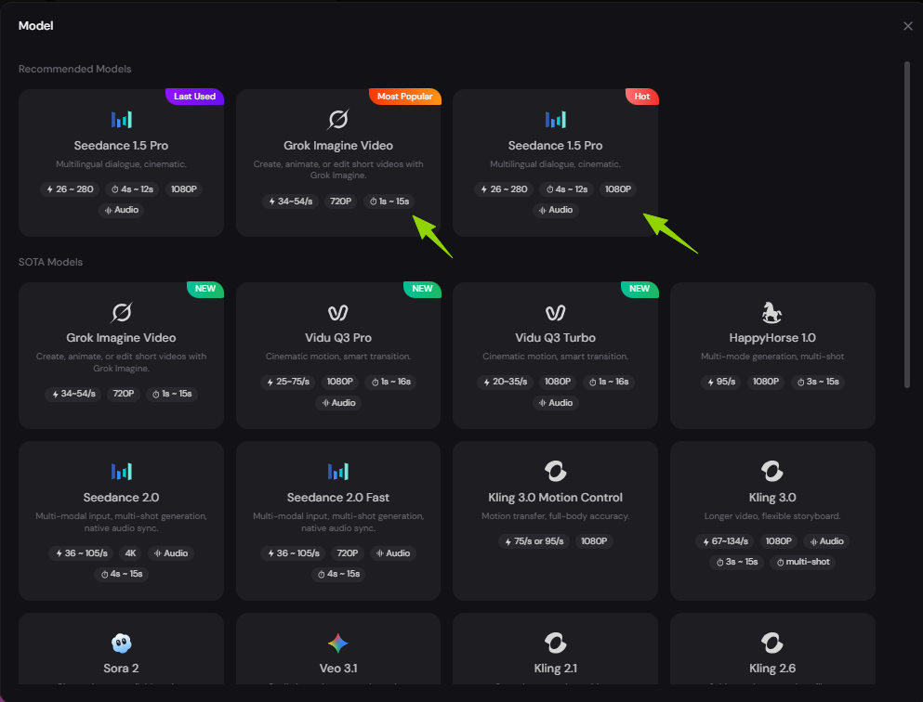Click the 'Motion transfer, full-body accuracy.' description

(555, 516)
